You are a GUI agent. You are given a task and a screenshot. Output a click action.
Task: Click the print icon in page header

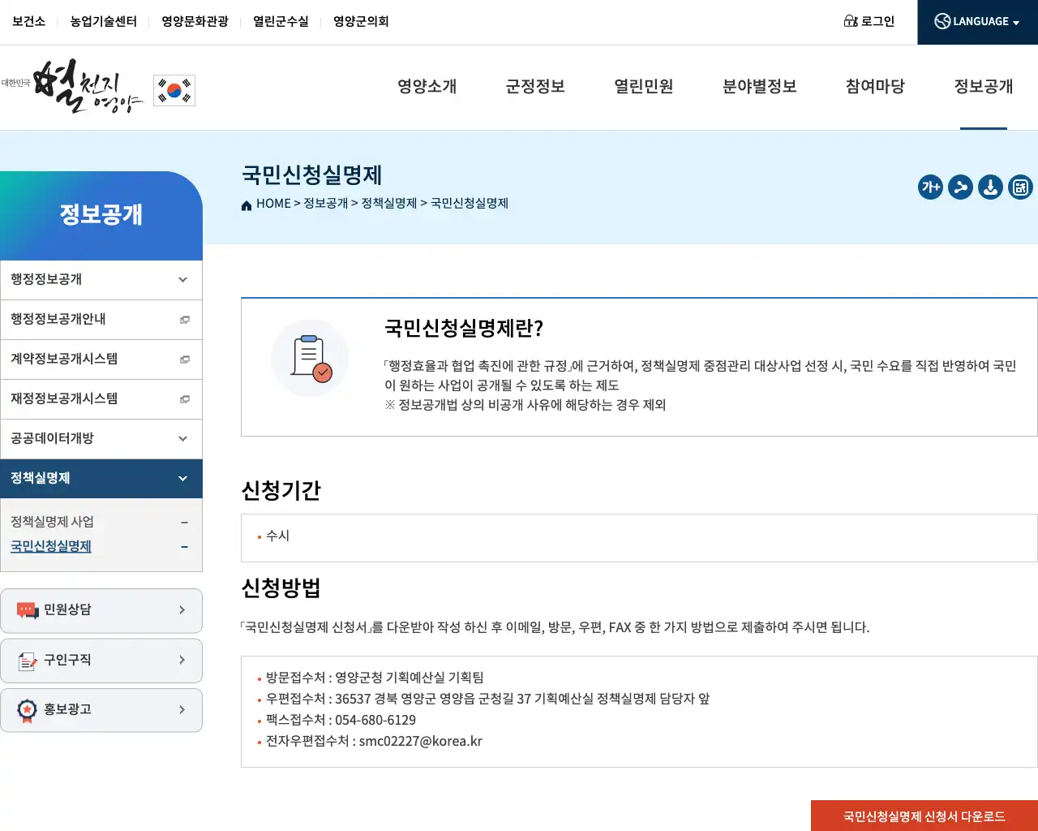coord(1020,187)
